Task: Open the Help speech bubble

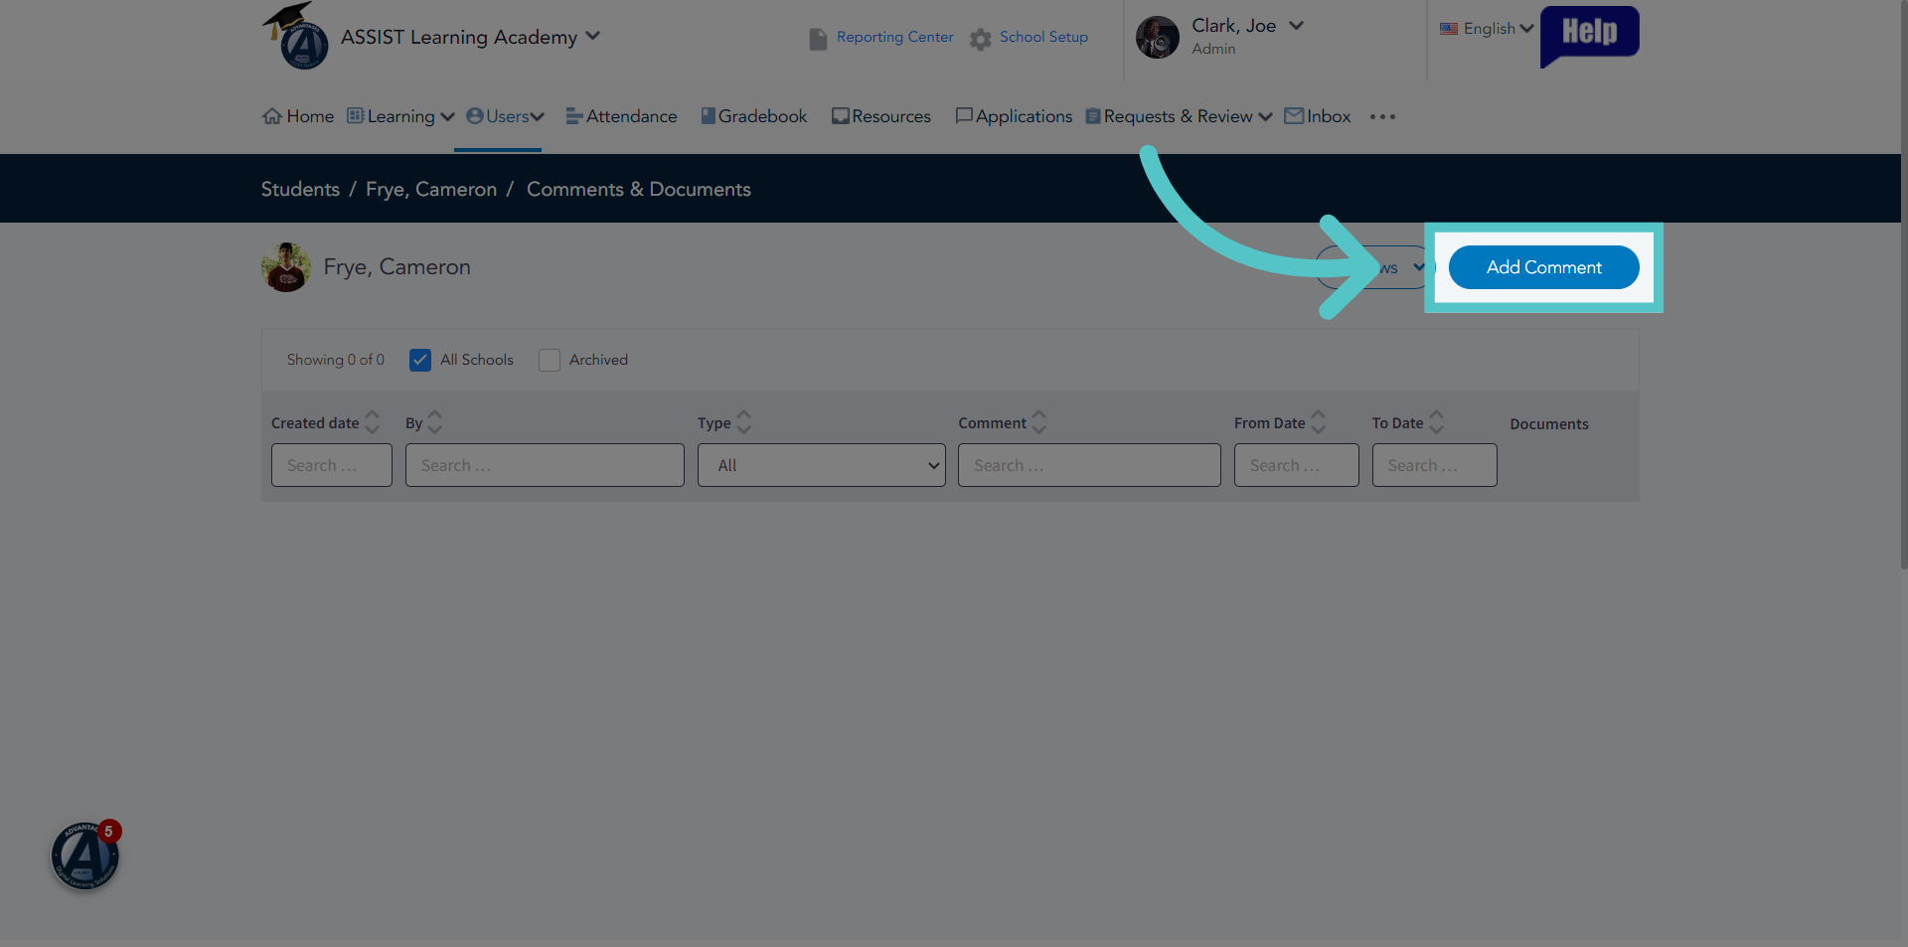Action: tap(1589, 36)
